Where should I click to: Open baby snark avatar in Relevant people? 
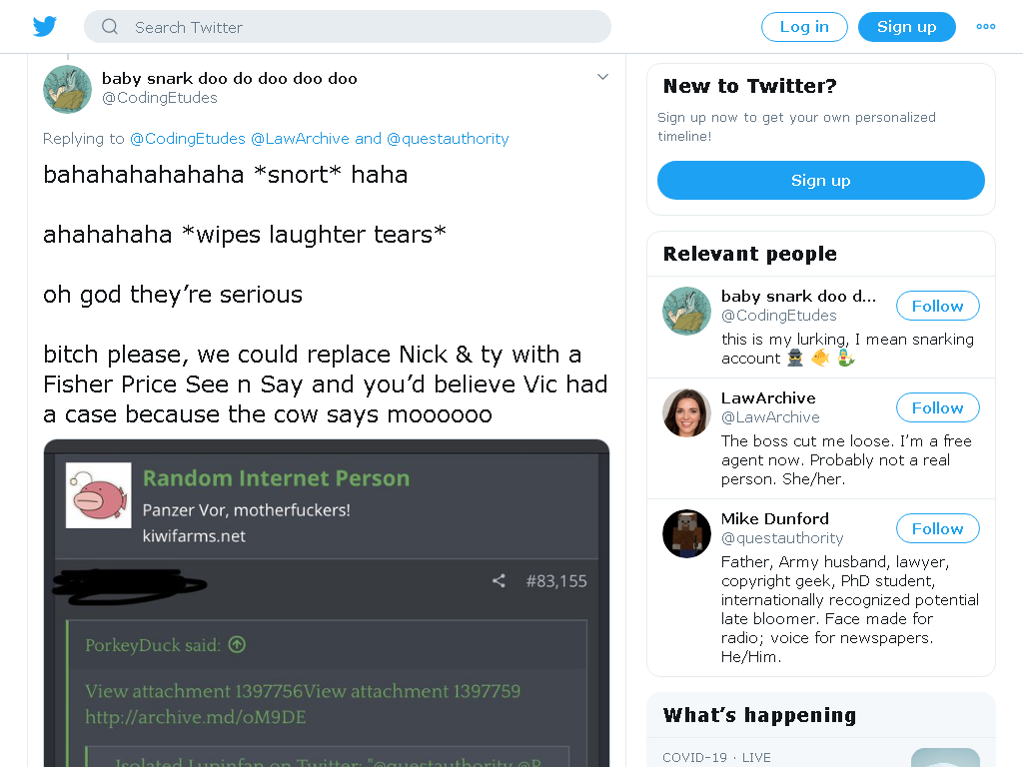coord(686,312)
